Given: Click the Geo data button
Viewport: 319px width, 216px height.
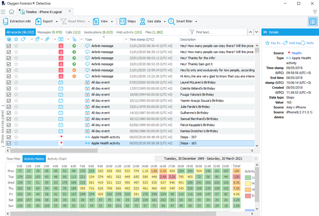Looking at the screenshot, I should [x=150, y=21].
